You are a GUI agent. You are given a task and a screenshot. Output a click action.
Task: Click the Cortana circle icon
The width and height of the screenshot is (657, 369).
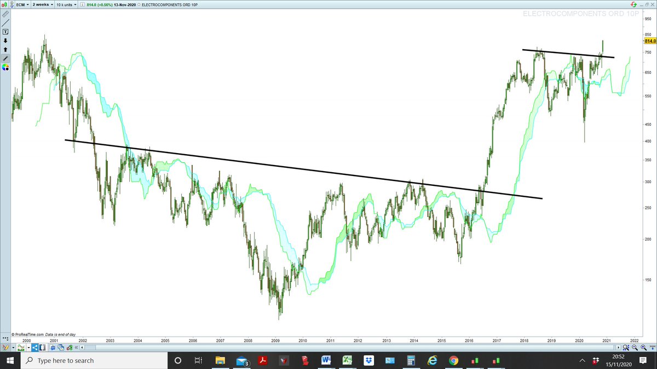[x=178, y=361]
